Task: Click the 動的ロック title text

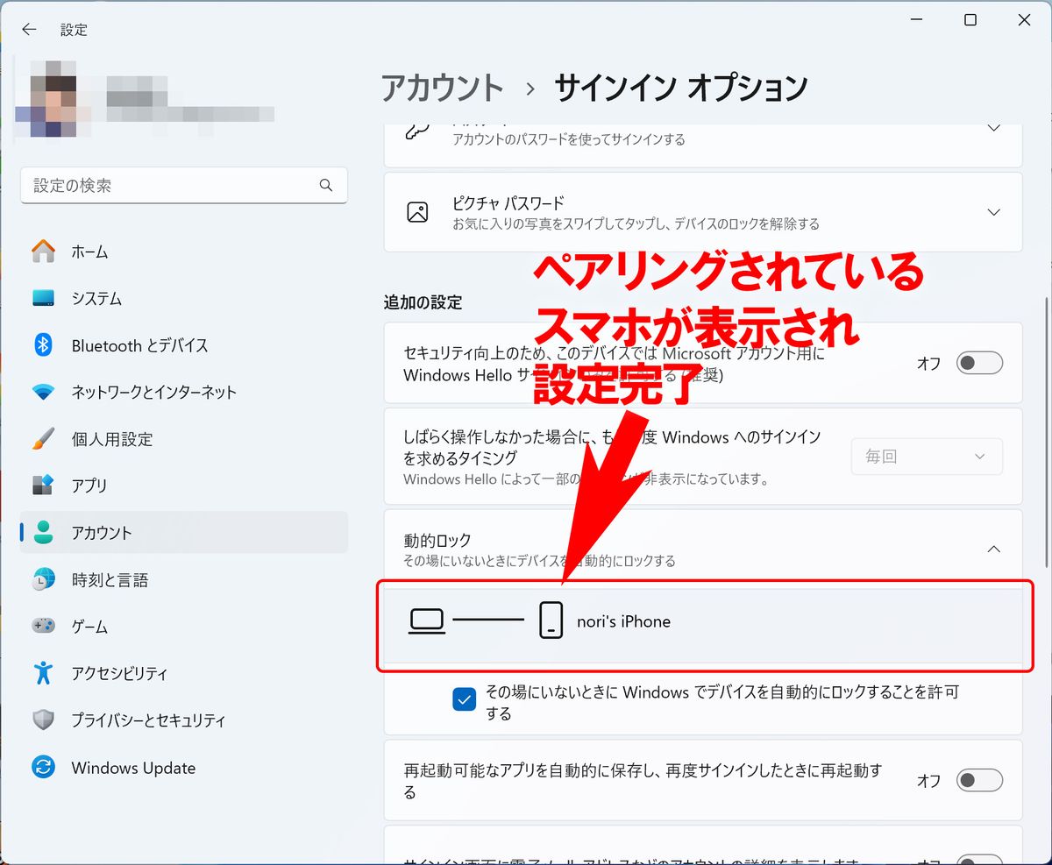Action: (437, 541)
